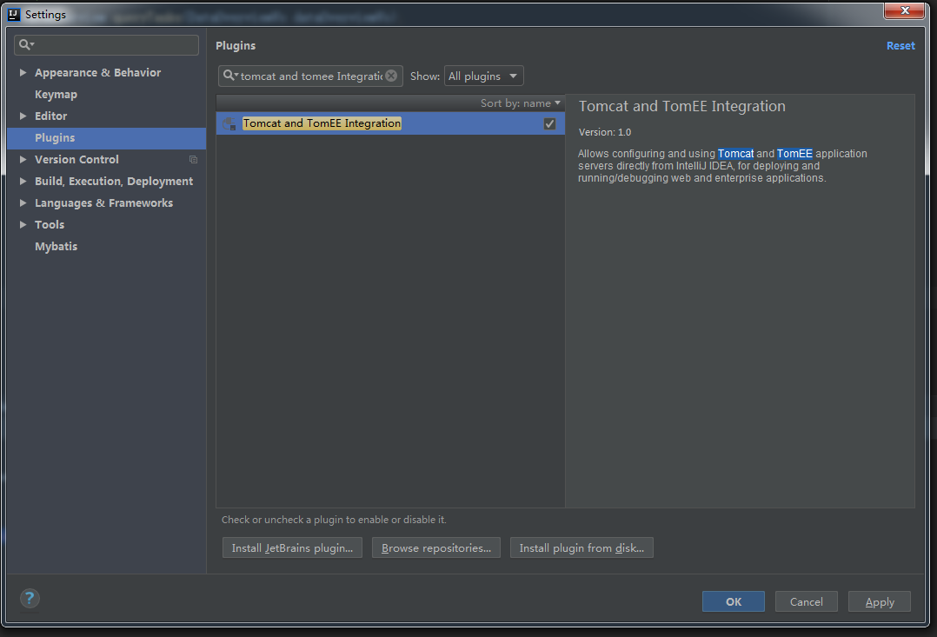The height and width of the screenshot is (637, 937).
Task: Expand the Version Control node
Action: 23,160
